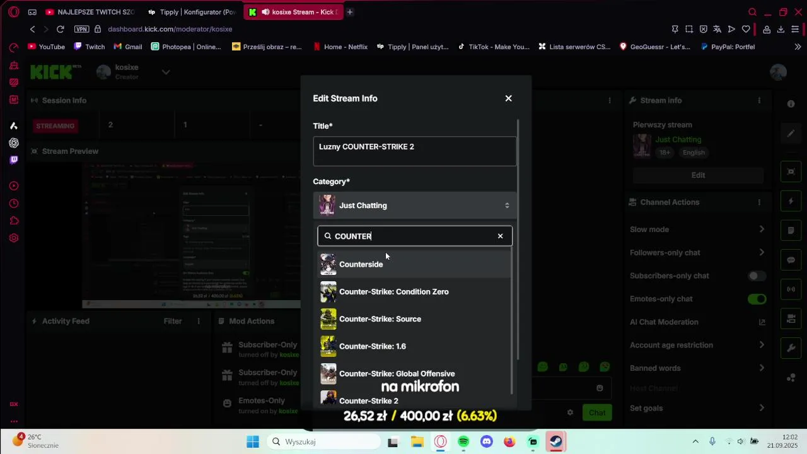807x454 pixels.
Task: Disable Emotes-only chat switch
Action: [x=757, y=299]
